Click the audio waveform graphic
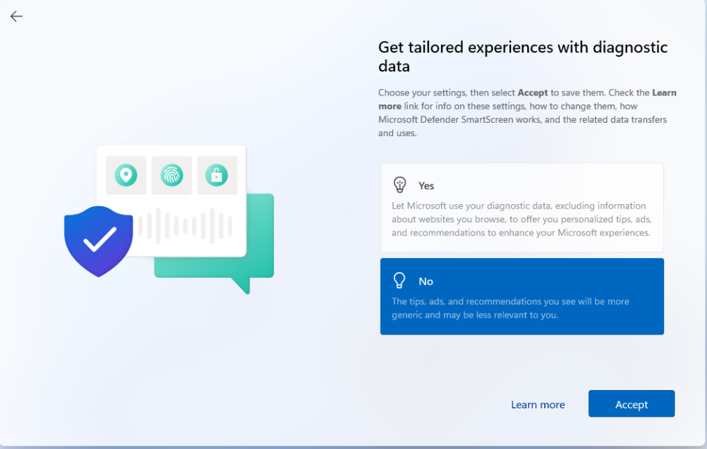The width and height of the screenshot is (707, 449). [x=185, y=226]
